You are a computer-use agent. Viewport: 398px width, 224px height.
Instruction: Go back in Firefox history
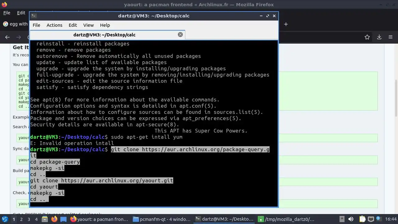pyautogui.click(x=7, y=37)
